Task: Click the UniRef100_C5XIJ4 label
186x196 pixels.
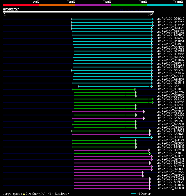Action: pos(170,86)
